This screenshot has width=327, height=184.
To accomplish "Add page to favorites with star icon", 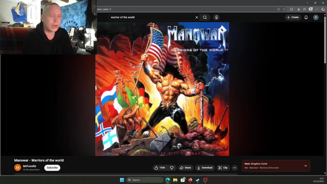I will click(x=284, y=9).
